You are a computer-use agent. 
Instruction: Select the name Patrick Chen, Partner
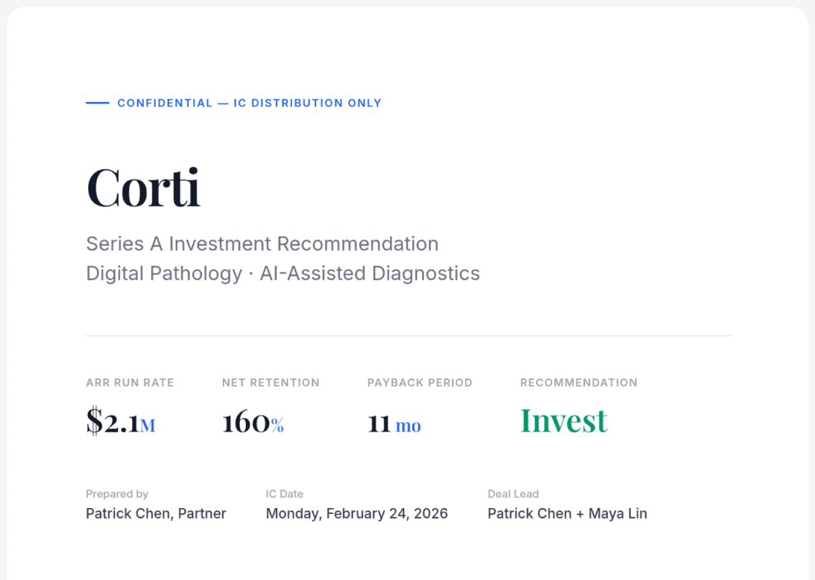(x=156, y=513)
